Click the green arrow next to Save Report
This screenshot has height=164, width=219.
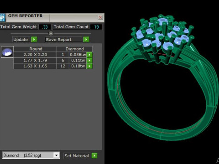click(86, 40)
